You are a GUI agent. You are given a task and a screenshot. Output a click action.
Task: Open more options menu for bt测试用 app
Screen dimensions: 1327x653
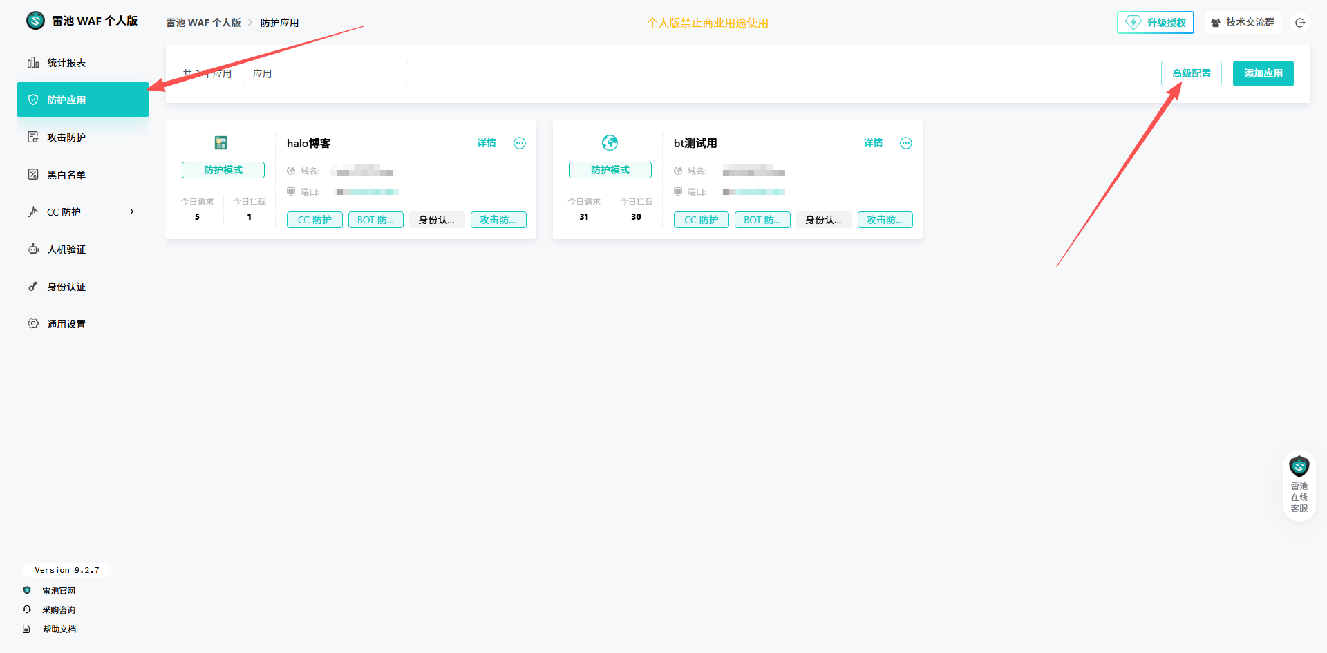[905, 143]
